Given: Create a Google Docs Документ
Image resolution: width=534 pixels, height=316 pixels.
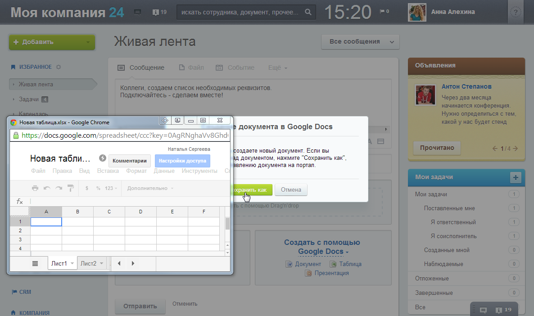Looking at the screenshot, I should coord(303,264).
